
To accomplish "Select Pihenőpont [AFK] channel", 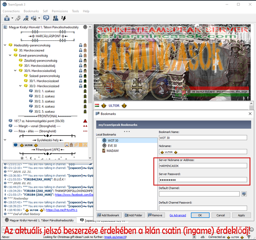I will point(48,149).
